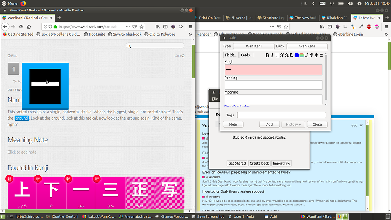This screenshot has width=391, height=220.
Task: Set text color with the blue swatch
Action: point(296,55)
